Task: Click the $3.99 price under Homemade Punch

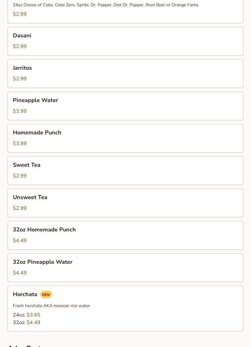Action: (x=20, y=143)
